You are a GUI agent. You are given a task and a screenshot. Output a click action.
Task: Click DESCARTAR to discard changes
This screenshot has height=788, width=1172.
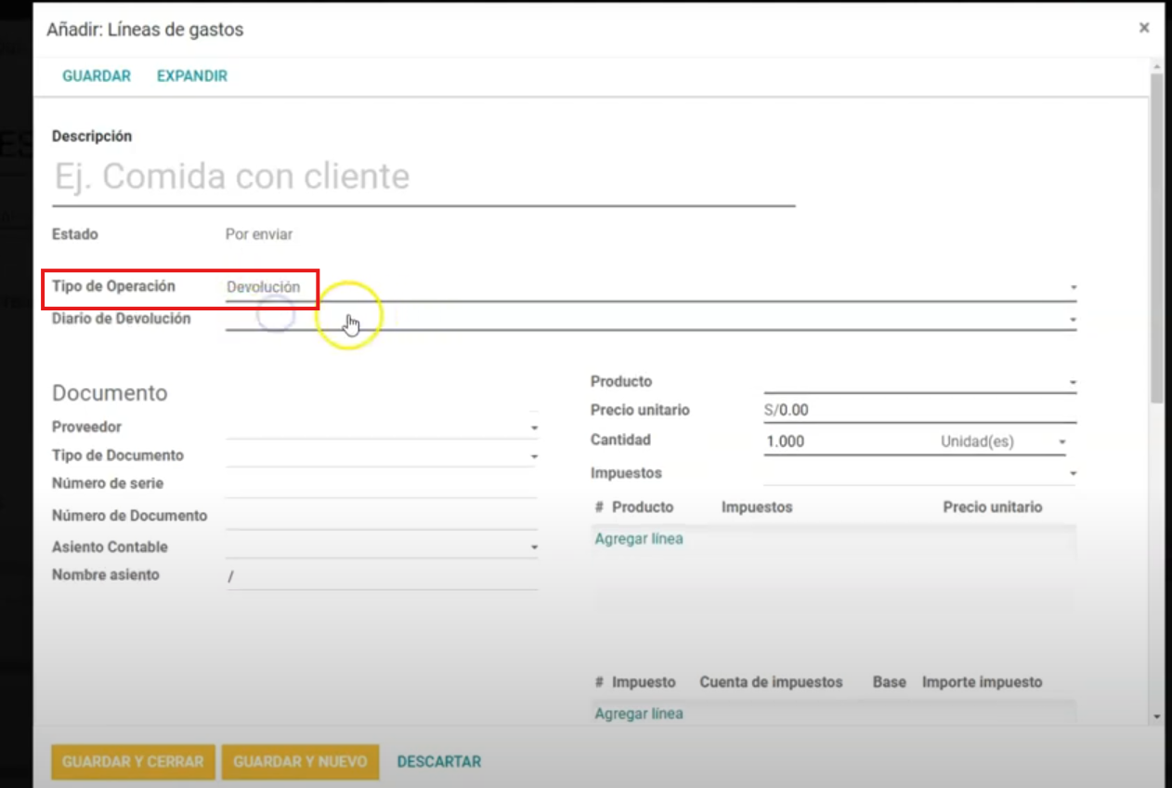[439, 762]
